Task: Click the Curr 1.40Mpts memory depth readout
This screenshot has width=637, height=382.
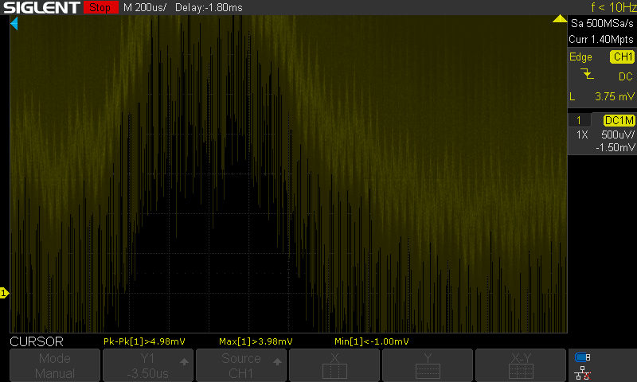Action: point(601,39)
